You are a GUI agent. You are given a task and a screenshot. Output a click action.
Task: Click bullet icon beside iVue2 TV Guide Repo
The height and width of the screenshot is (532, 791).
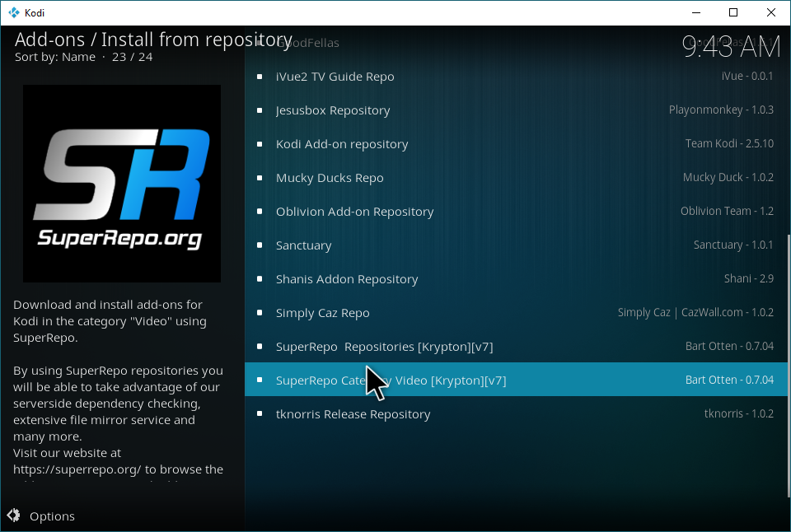pos(260,77)
